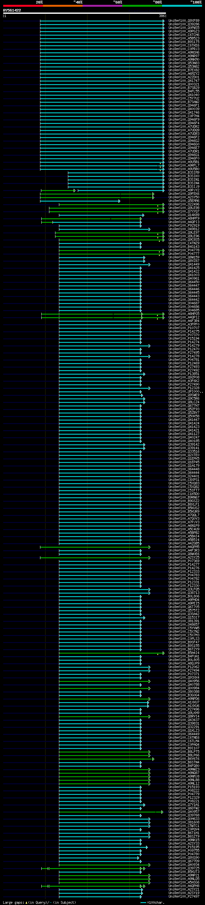Click hit label UniRef100_P14279
The image size is (205, 905).
[x=184, y=345]
